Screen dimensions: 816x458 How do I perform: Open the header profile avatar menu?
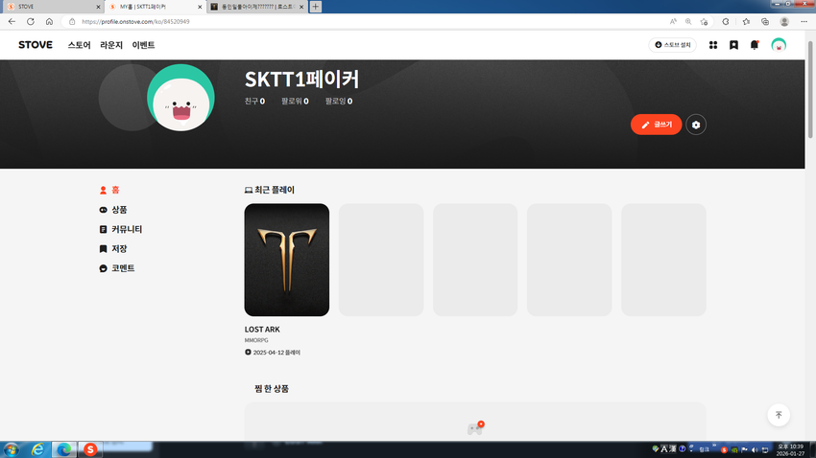(x=779, y=45)
